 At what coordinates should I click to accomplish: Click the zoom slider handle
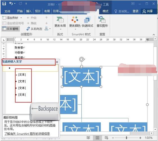coord(127,138)
